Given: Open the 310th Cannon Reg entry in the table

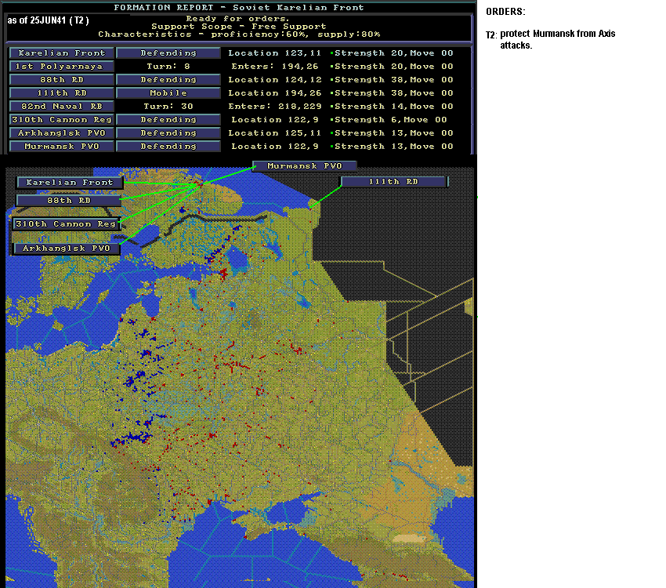Looking at the screenshot, I should coord(62,120).
